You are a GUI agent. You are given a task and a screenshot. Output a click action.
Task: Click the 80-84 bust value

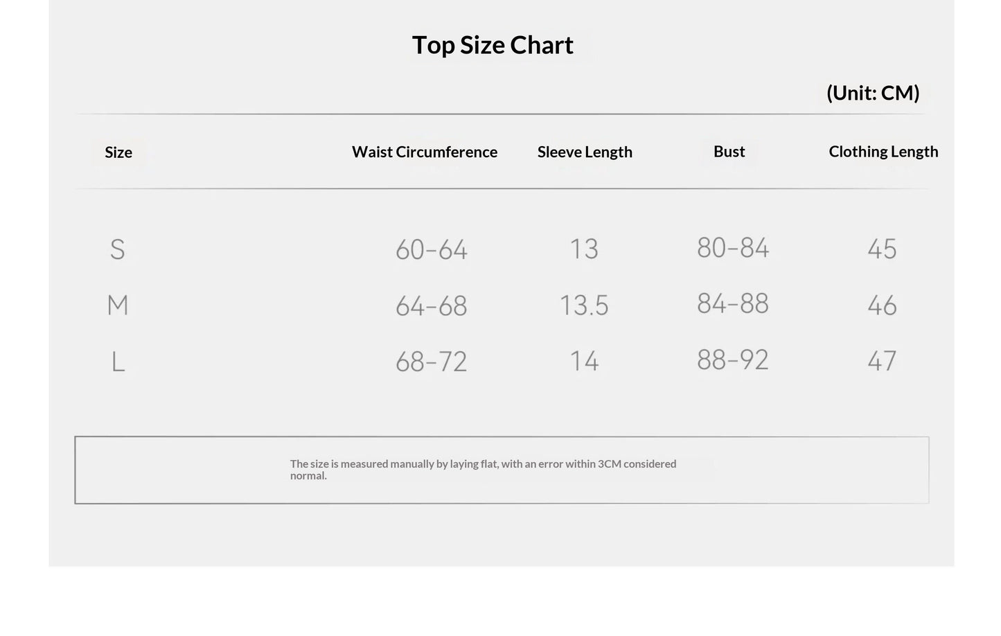(733, 247)
